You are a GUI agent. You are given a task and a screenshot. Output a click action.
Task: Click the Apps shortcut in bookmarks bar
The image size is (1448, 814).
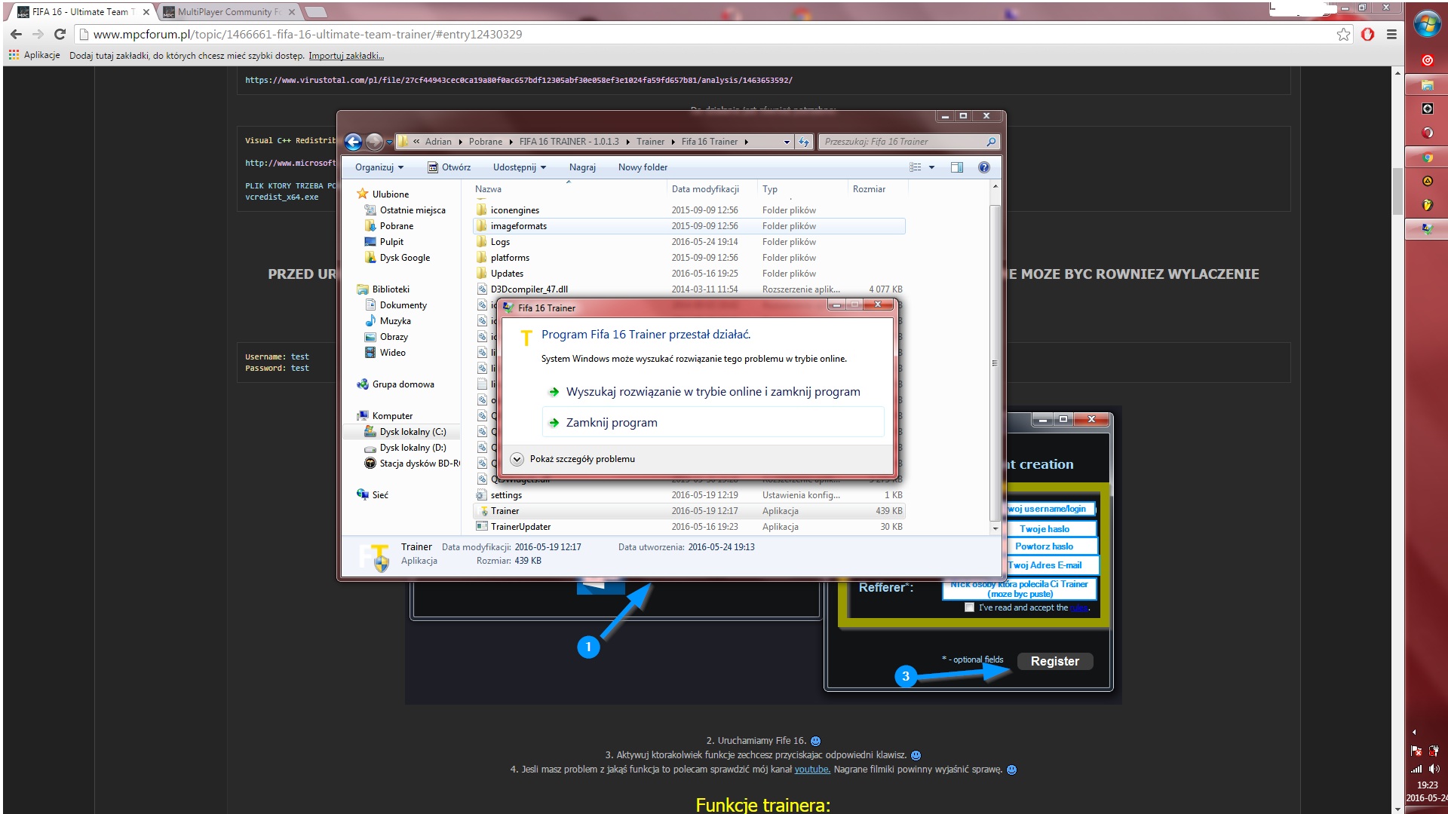click(x=35, y=55)
